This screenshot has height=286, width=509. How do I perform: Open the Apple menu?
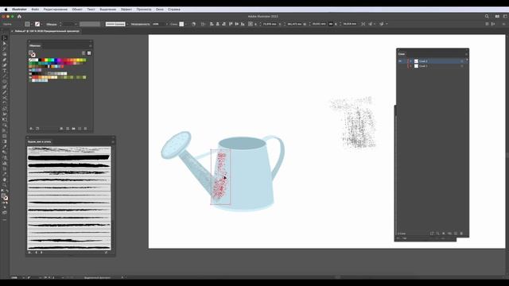[x=6, y=10]
